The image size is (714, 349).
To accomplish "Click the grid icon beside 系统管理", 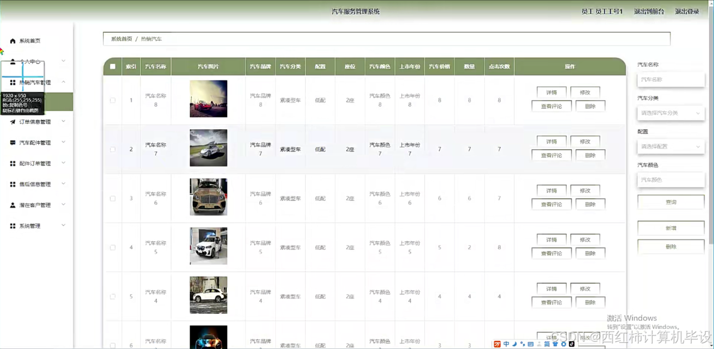I will [x=13, y=226].
